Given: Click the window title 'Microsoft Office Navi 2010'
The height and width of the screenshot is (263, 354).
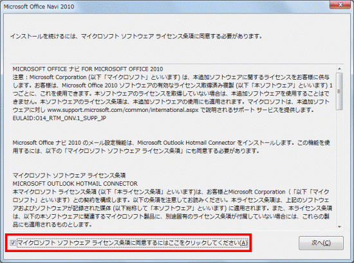Looking at the screenshot, I should pyautogui.click(x=39, y=6).
